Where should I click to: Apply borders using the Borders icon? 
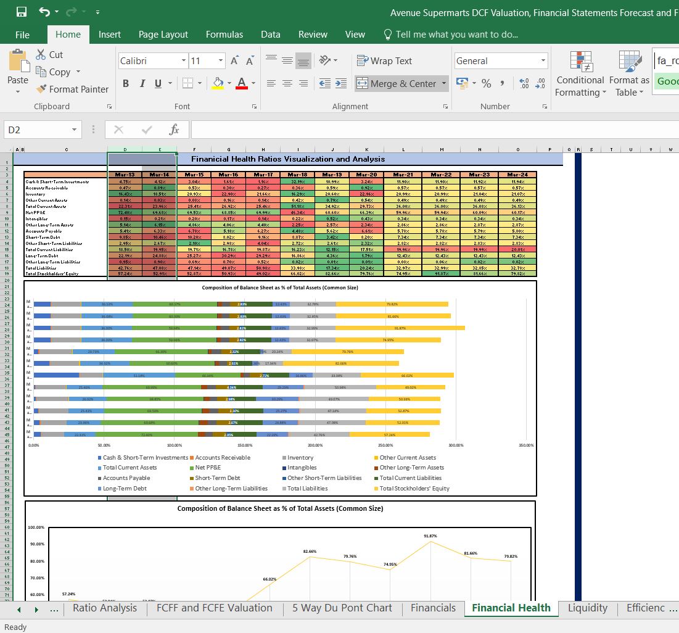point(187,83)
